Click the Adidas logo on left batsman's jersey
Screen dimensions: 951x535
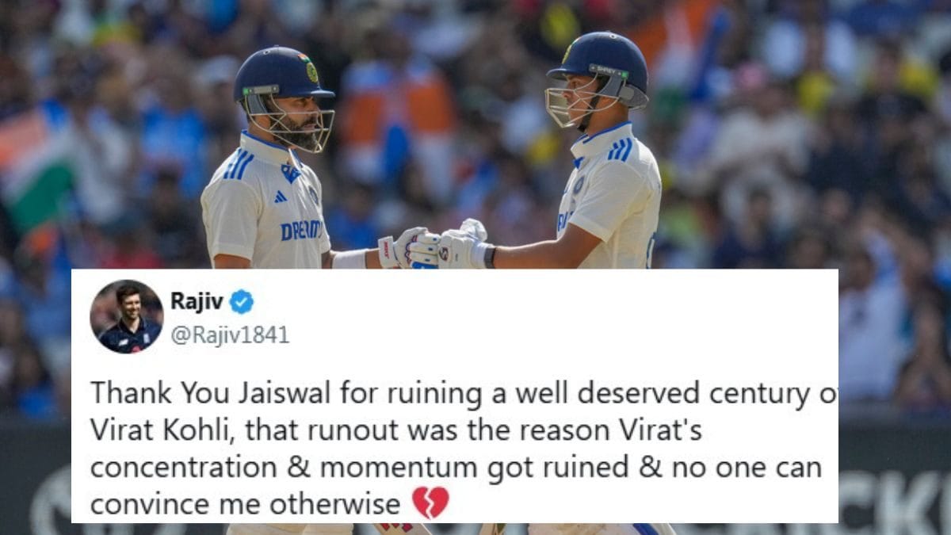279,196
